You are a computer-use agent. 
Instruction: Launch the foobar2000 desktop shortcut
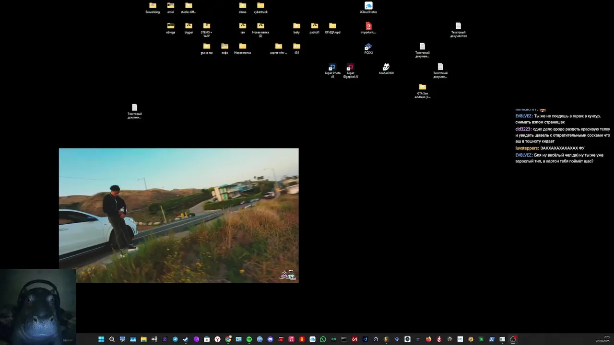pyautogui.click(x=386, y=69)
